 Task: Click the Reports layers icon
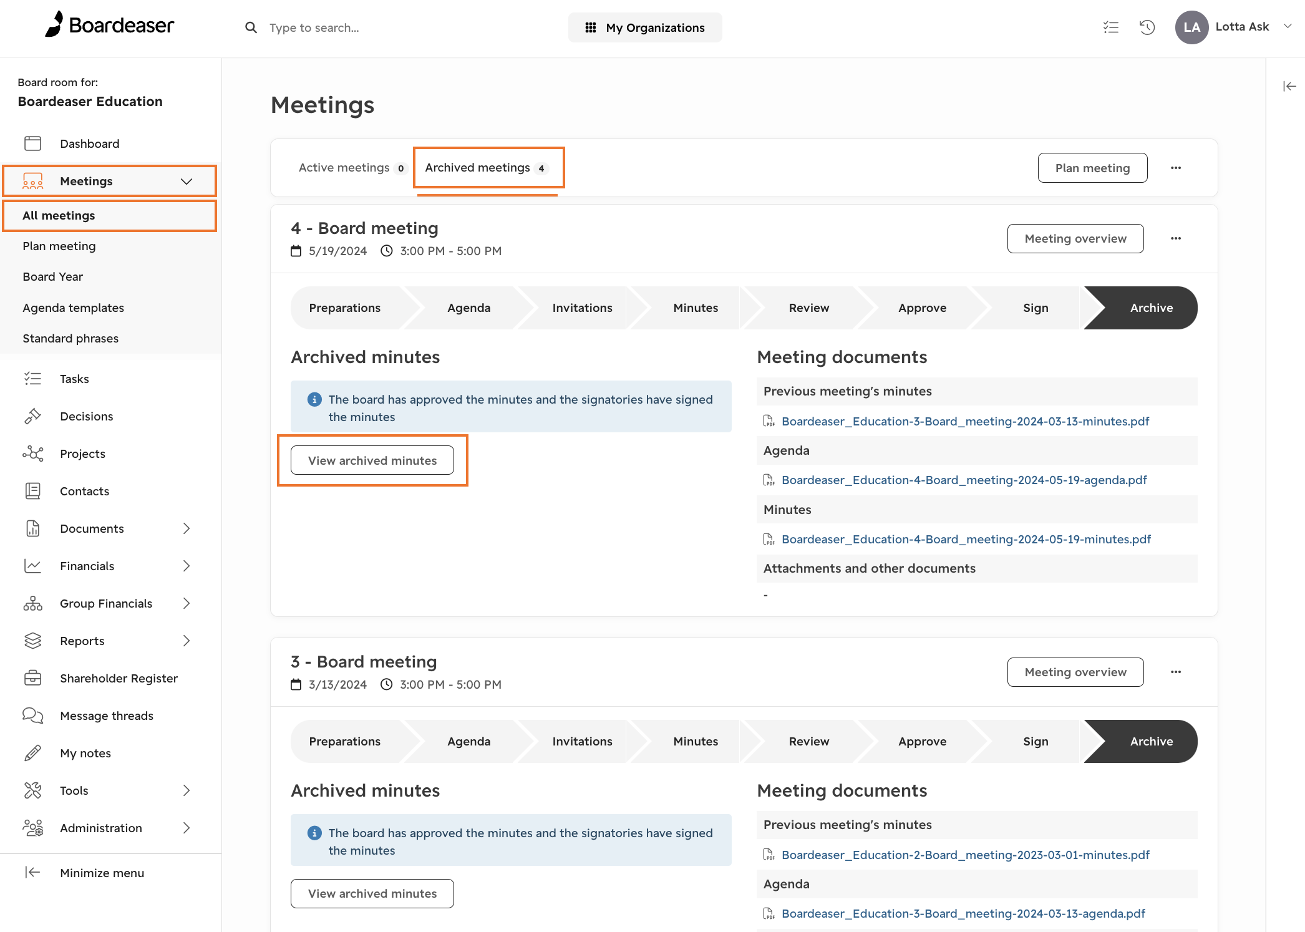(32, 641)
